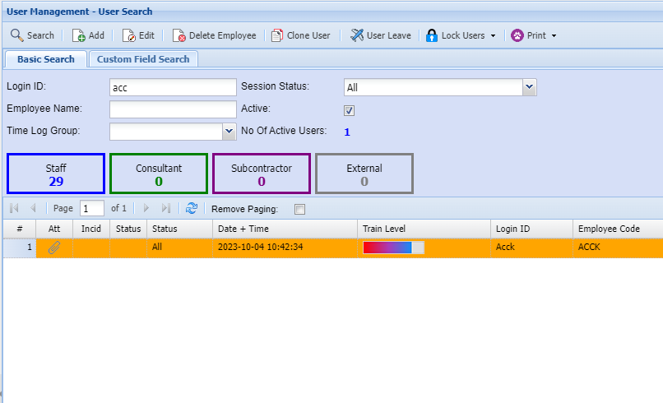
Task: Select the Acck cell in Login ID
Action: [x=531, y=248]
